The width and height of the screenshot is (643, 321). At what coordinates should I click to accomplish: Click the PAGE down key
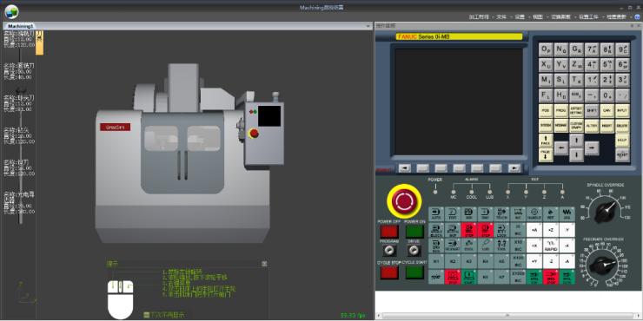click(x=546, y=154)
